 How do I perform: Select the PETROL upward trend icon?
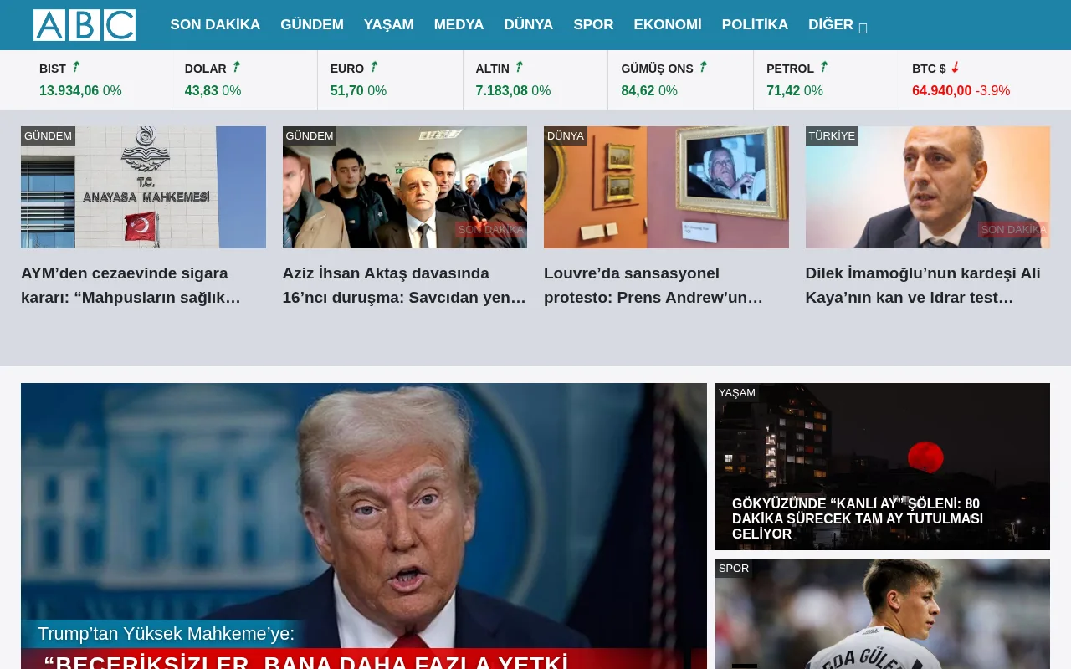(x=823, y=66)
